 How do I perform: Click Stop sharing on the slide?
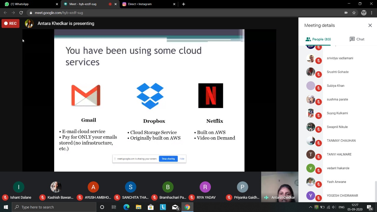[168, 159]
